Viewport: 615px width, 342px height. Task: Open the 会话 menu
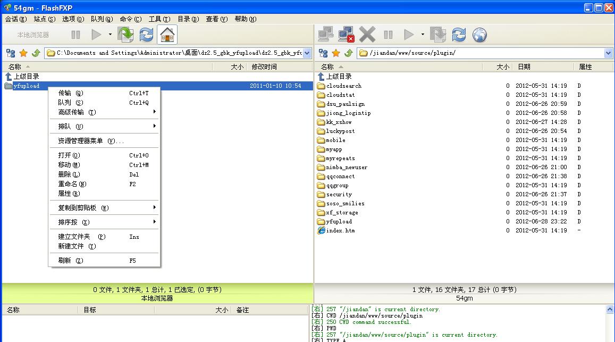[16, 19]
